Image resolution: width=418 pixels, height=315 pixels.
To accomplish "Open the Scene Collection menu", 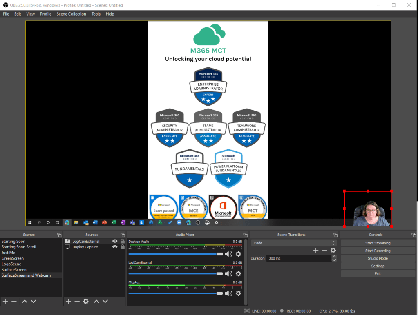I will [x=71, y=14].
